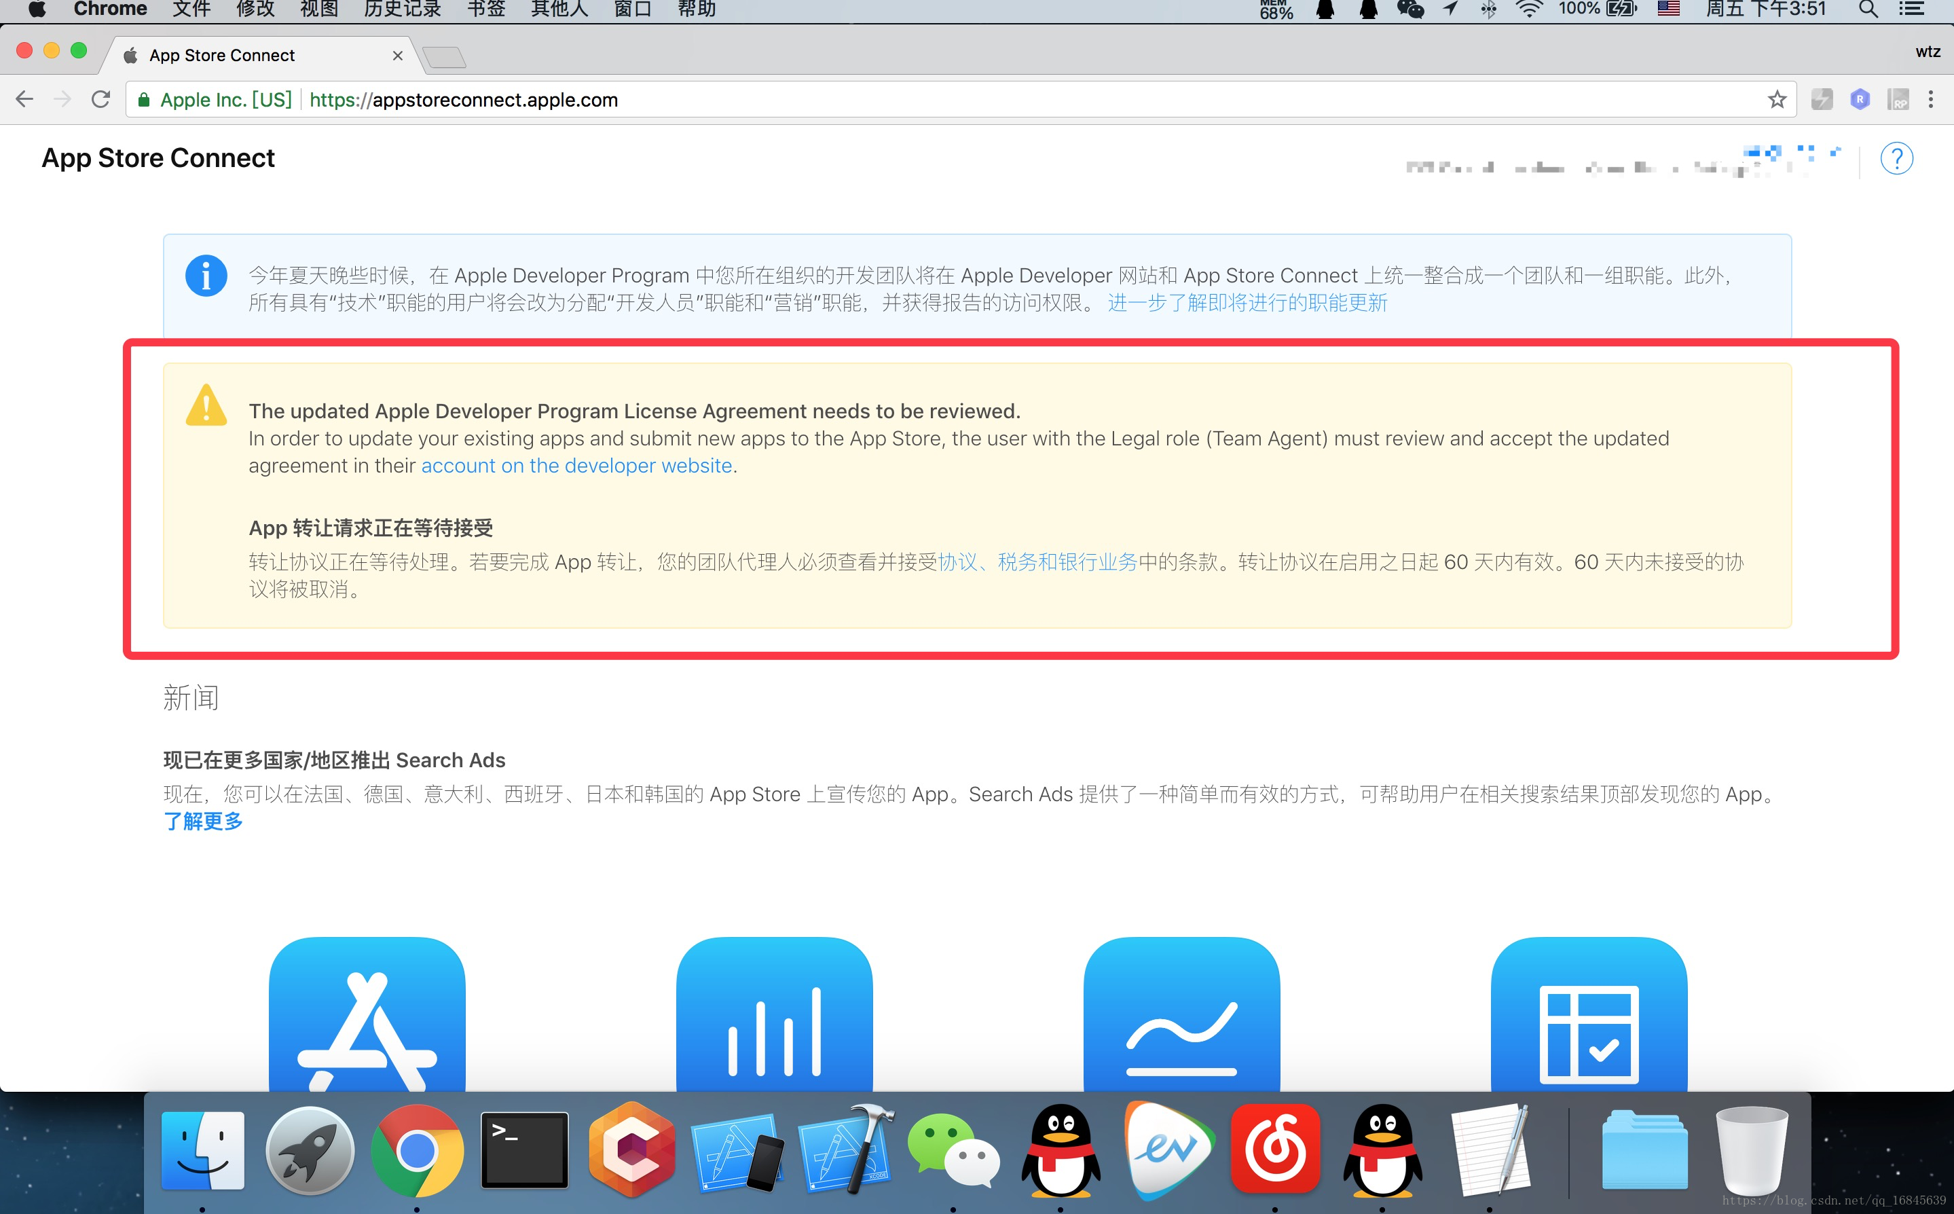1954x1214 pixels.
Task: Toggle the bookmark star icon
Action: click(1779, 99)
